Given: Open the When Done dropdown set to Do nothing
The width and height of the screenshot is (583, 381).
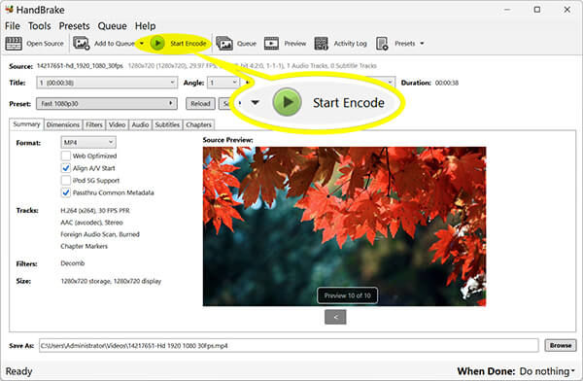Looking at the screenshot, I should pyautogui.click(x=547, y=371).
